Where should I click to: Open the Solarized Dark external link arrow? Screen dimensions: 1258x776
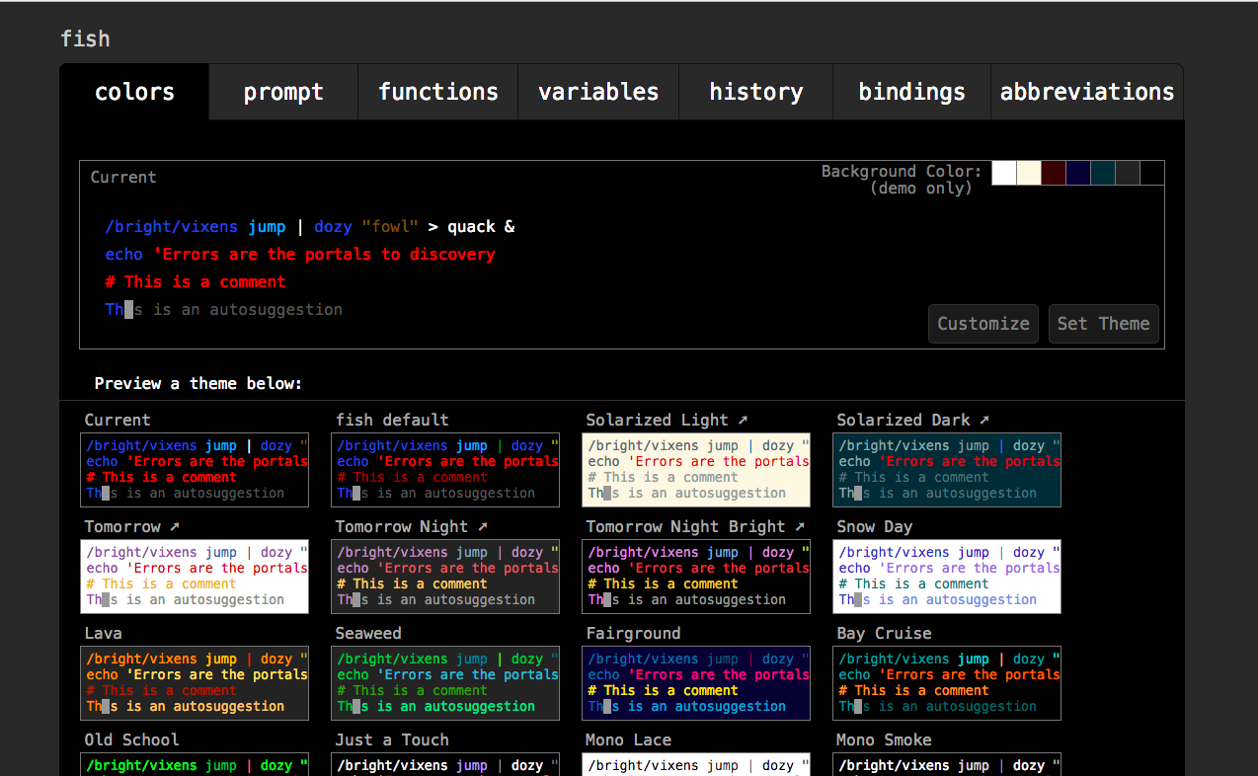(983, 421)
